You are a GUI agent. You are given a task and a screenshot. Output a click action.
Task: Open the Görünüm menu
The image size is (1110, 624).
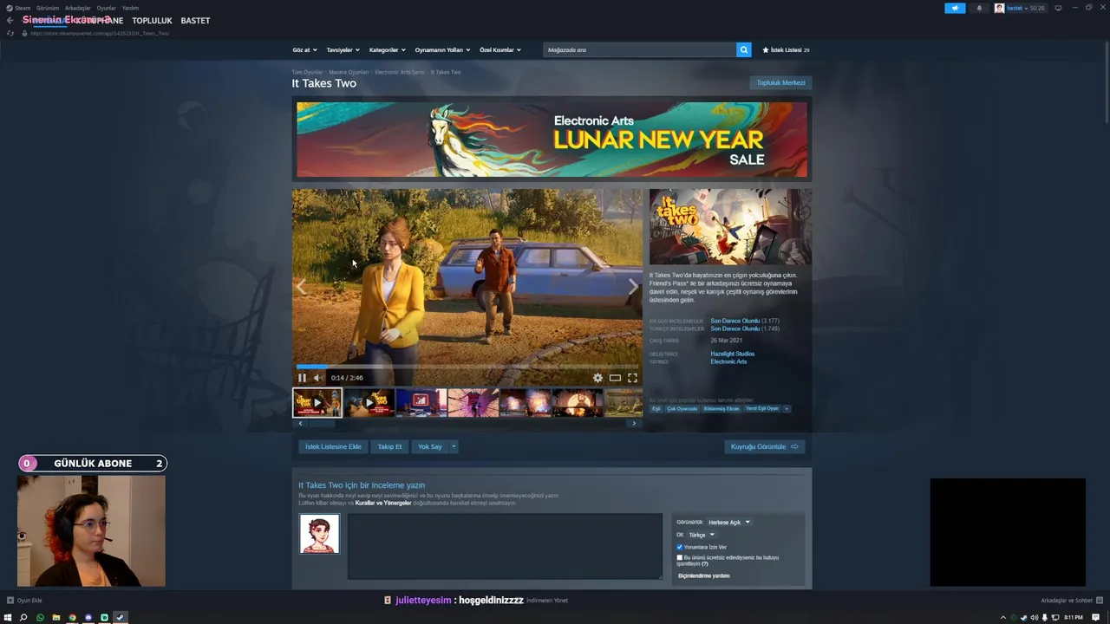[48, 8]
